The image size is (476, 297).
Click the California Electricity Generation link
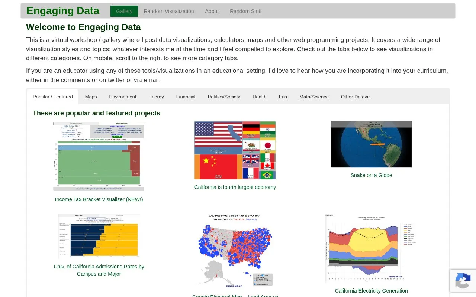[x=371, y=291]
